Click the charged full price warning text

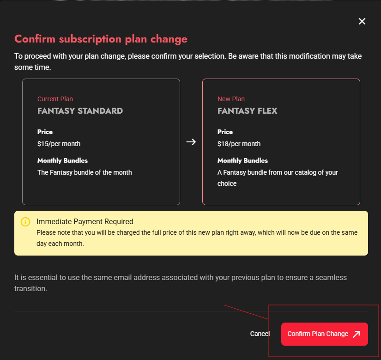click(x=197, y=238)
